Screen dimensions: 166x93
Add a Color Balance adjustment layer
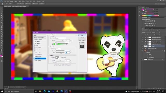(147, 24)
